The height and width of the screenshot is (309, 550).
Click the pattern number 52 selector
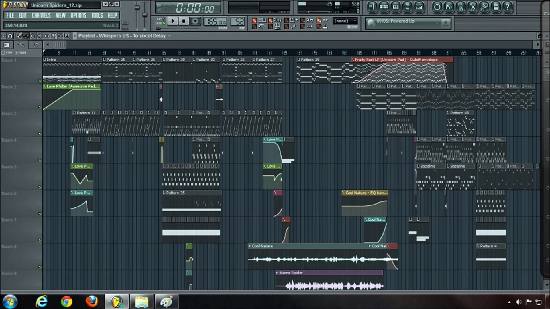tap(237, 21)
